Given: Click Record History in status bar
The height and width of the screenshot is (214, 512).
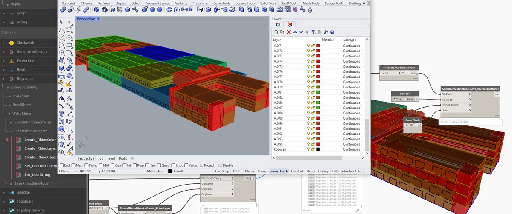Looking at the screenshot, I should tap(318, 171).
